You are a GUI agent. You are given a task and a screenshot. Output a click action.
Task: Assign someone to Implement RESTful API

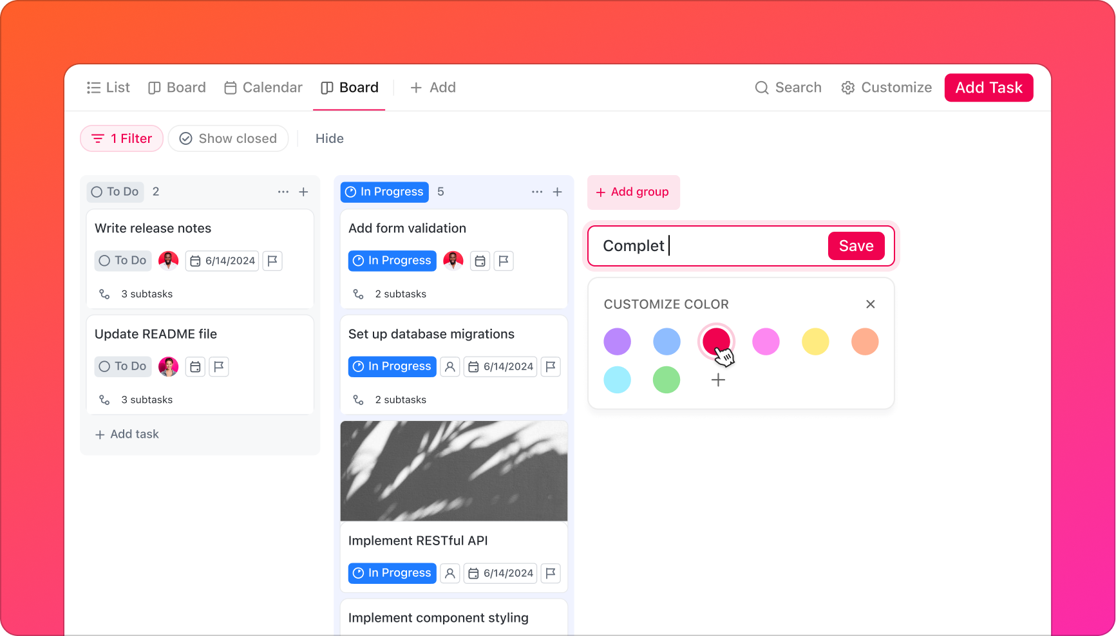click(450, 573)
